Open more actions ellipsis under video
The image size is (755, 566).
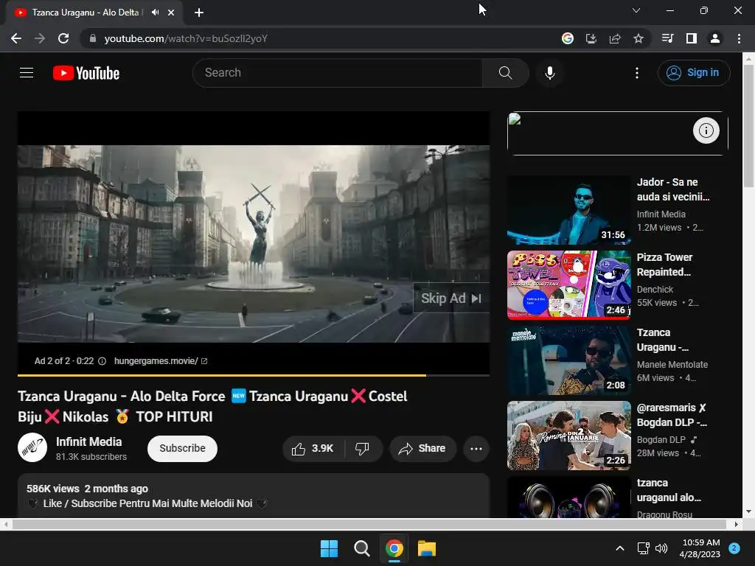click(476, 449)
